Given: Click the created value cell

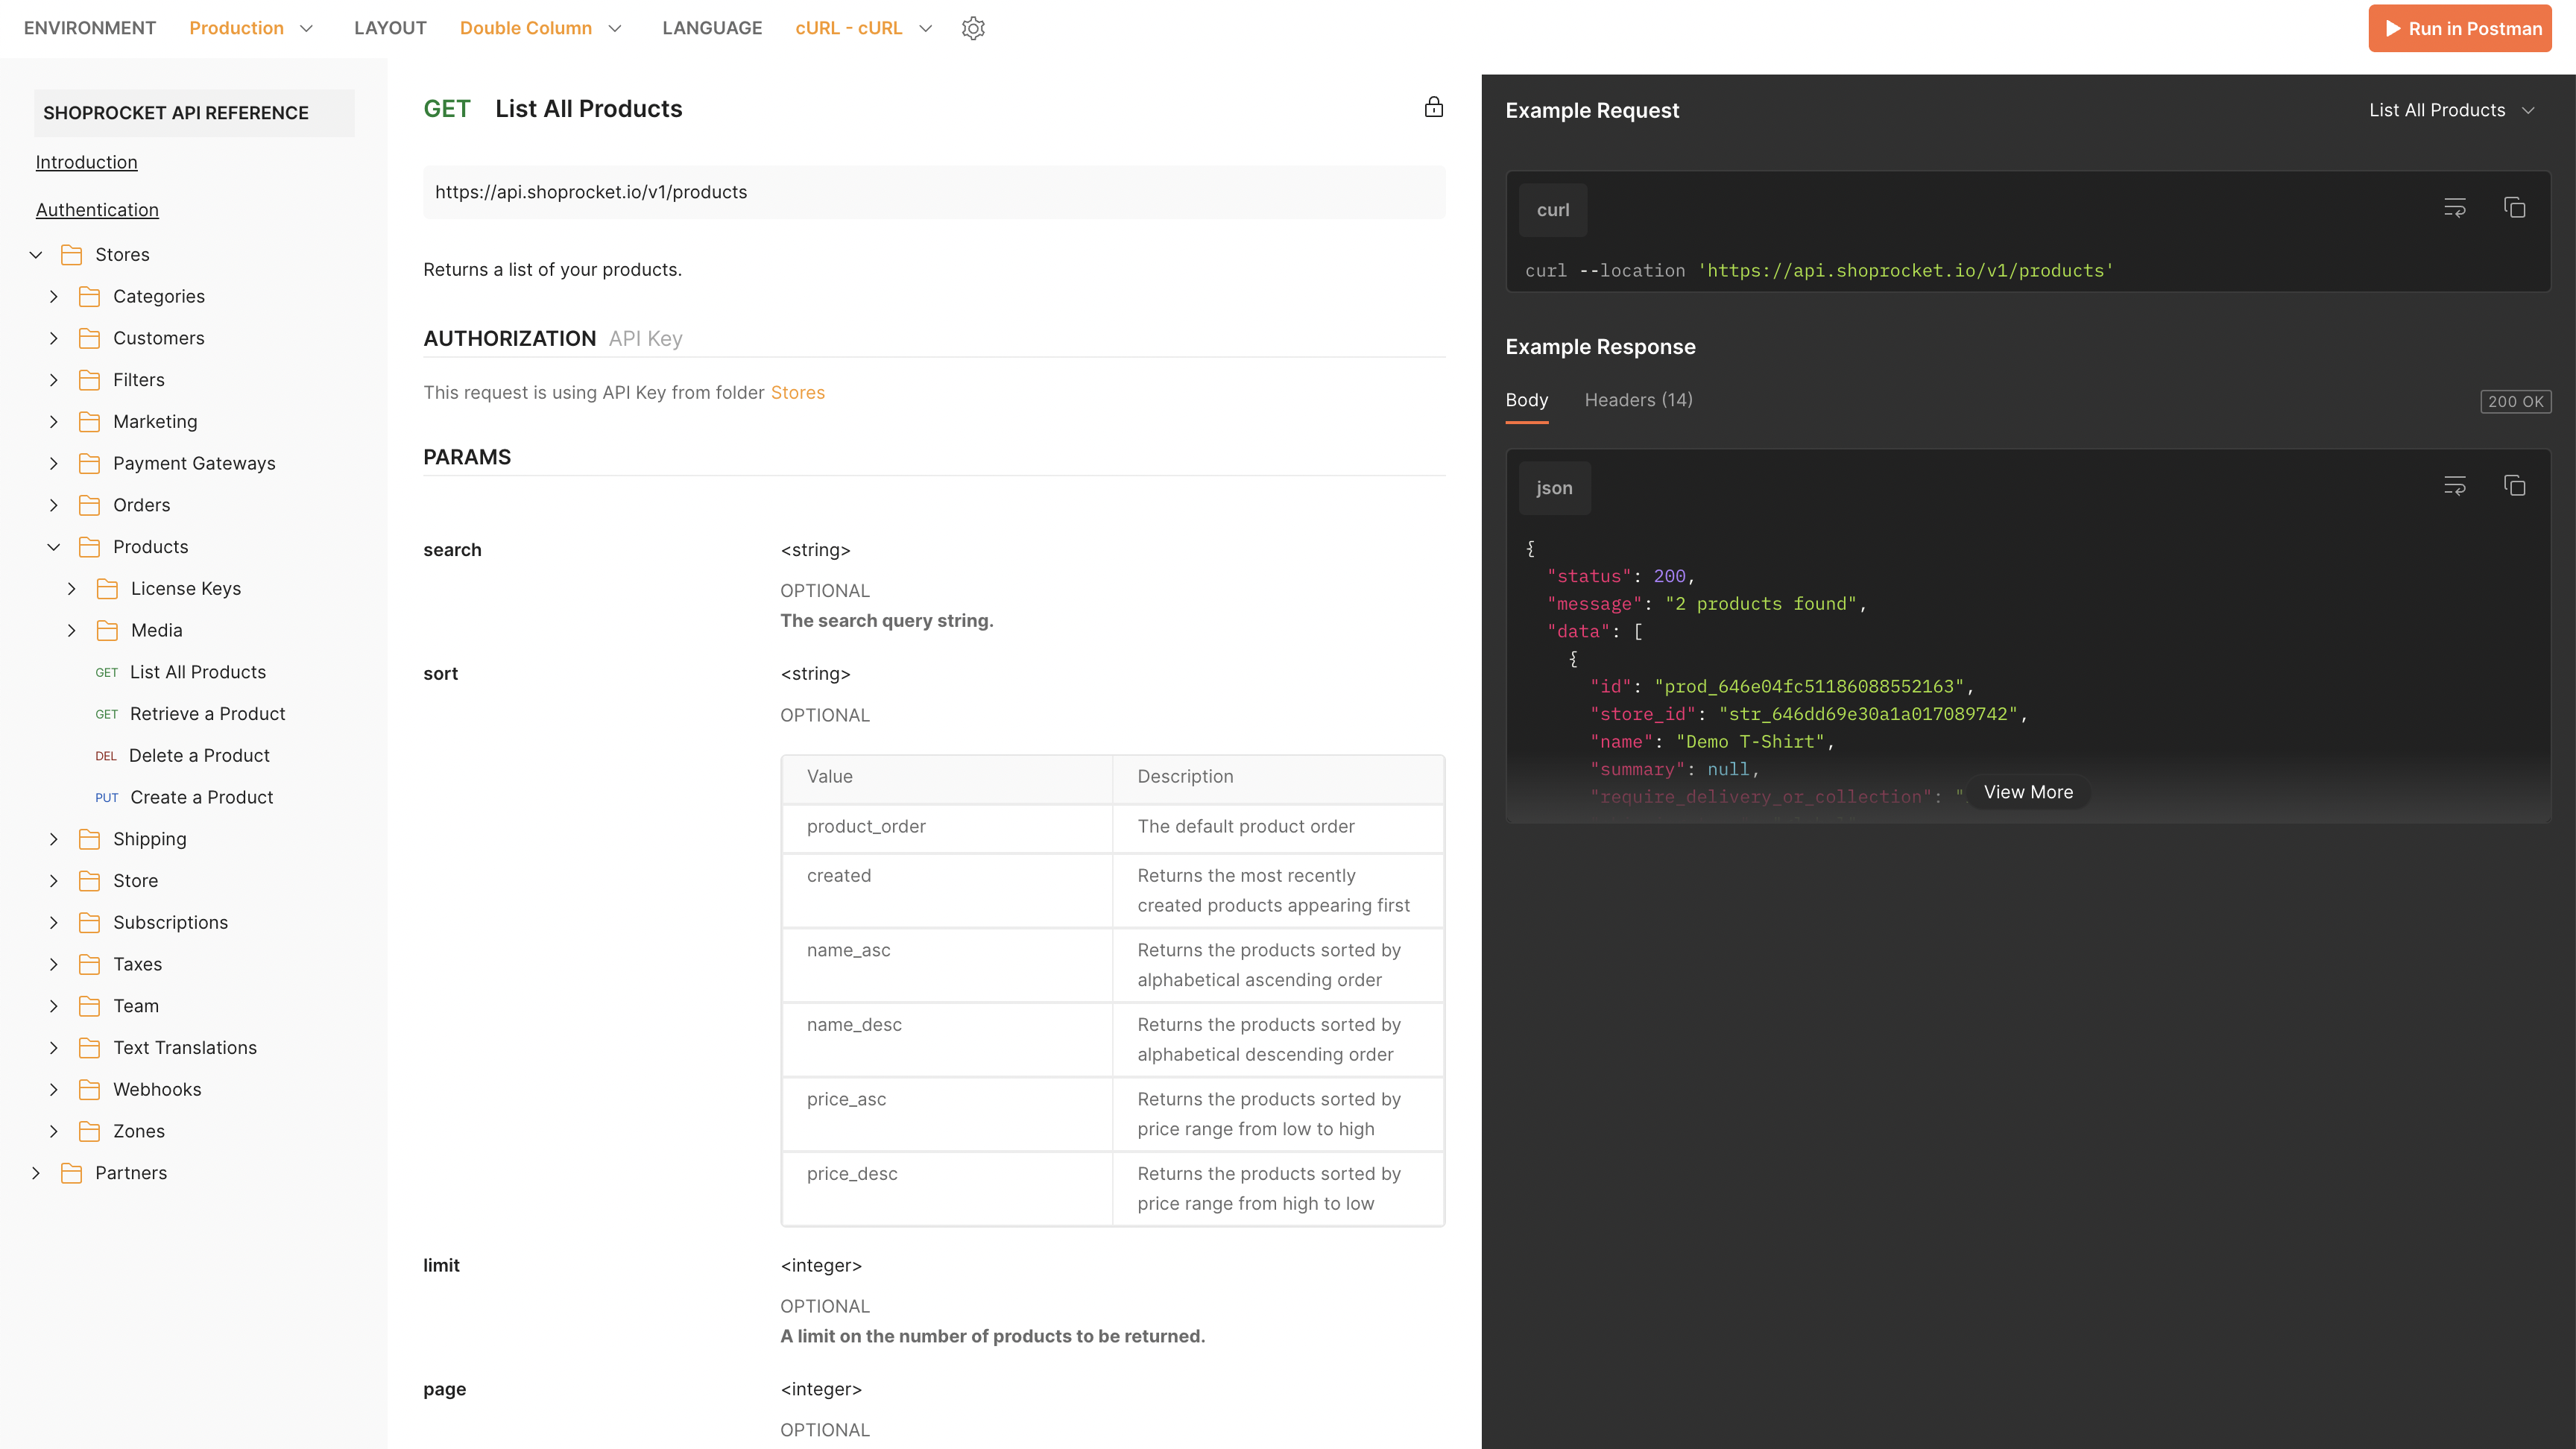Looking at the screenshot, I should 947,890.
